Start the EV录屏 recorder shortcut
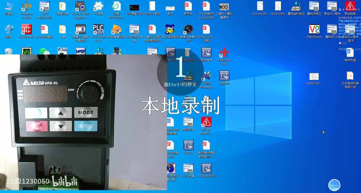 tap(98, 8)
